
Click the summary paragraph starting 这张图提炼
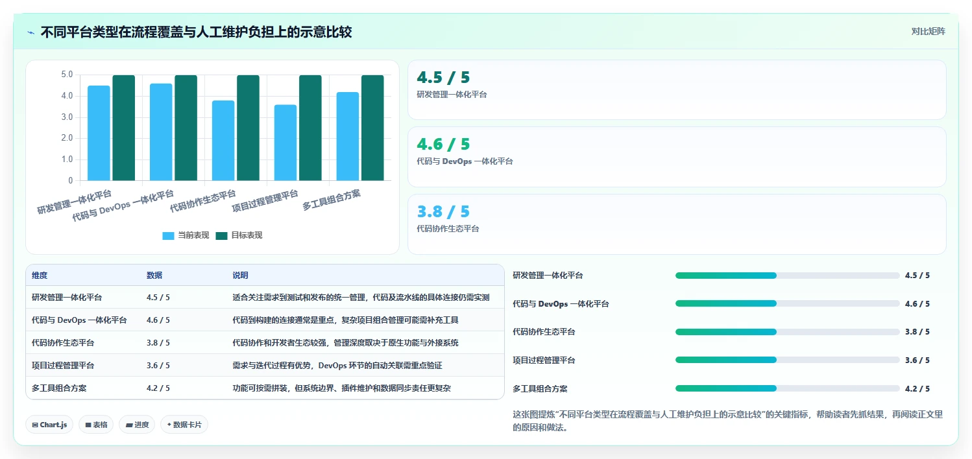(x=727, y=421)
